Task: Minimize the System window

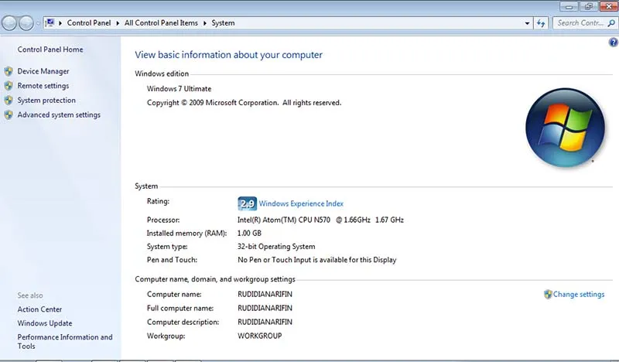Action: pyautogui.click(x=569, y=6)
